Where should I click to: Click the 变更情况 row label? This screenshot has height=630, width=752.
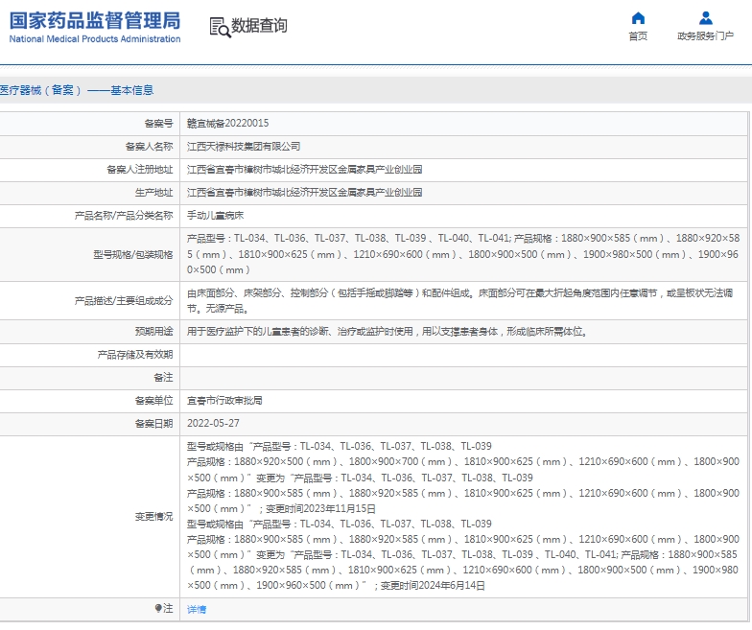(153, 516)
